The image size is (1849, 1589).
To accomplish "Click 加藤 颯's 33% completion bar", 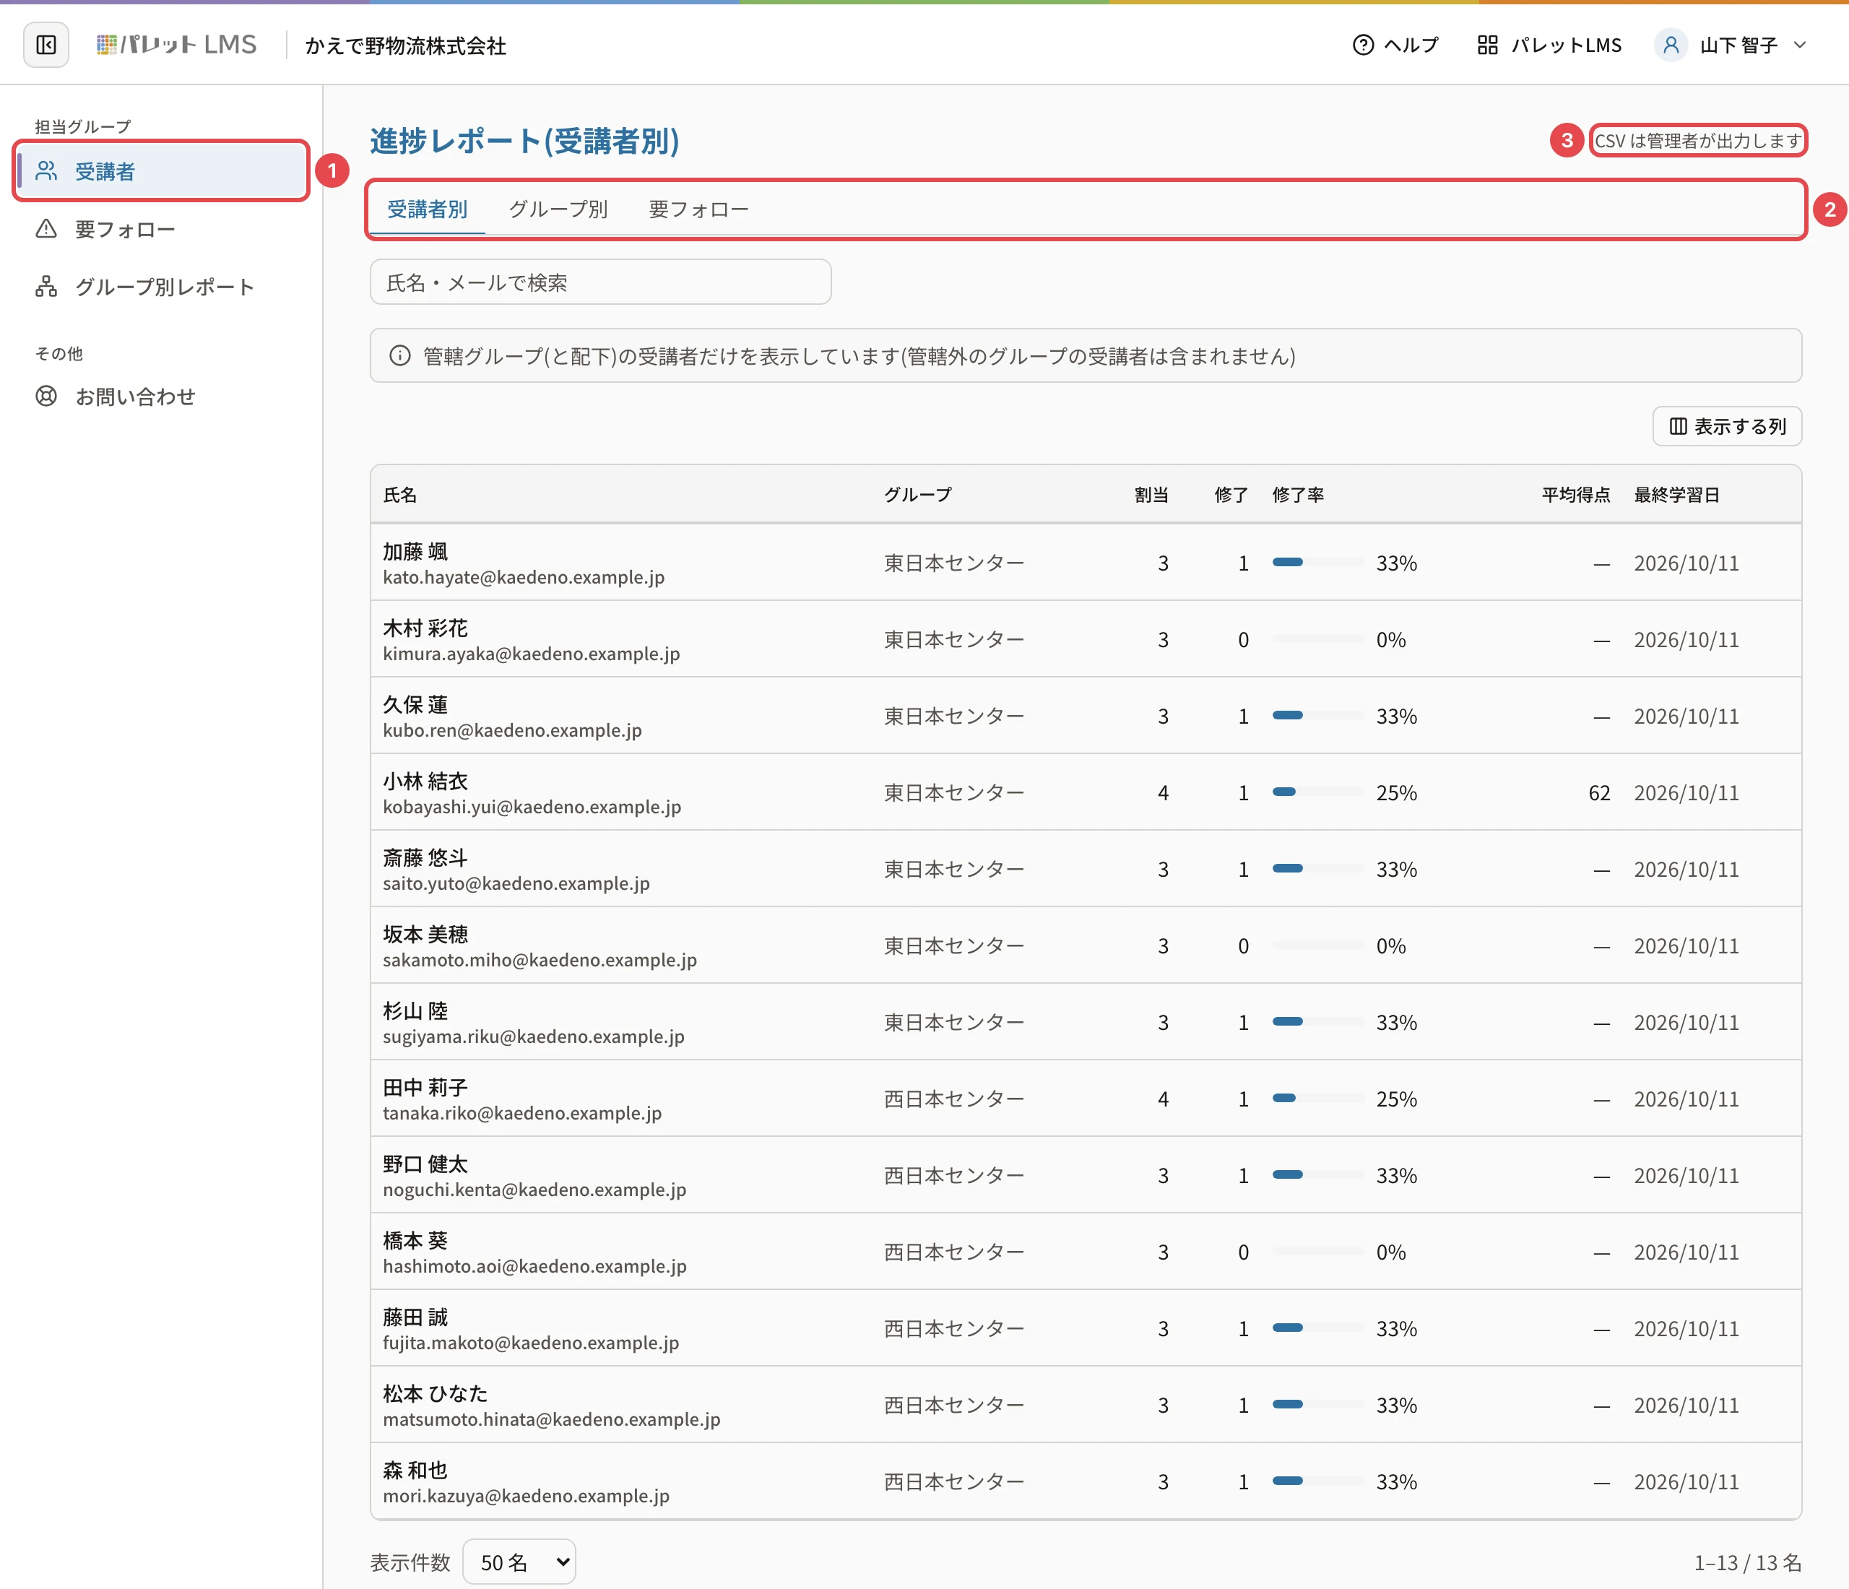I will pyautogui.click(x=1318, y=563).
